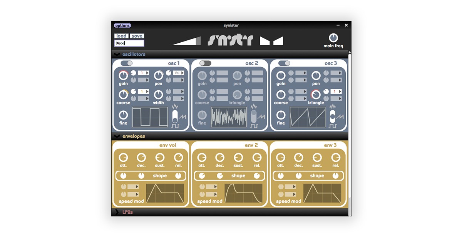Click env vol decay knob
The width and height of the screenshot is (462, 241).
coord(141,157)
